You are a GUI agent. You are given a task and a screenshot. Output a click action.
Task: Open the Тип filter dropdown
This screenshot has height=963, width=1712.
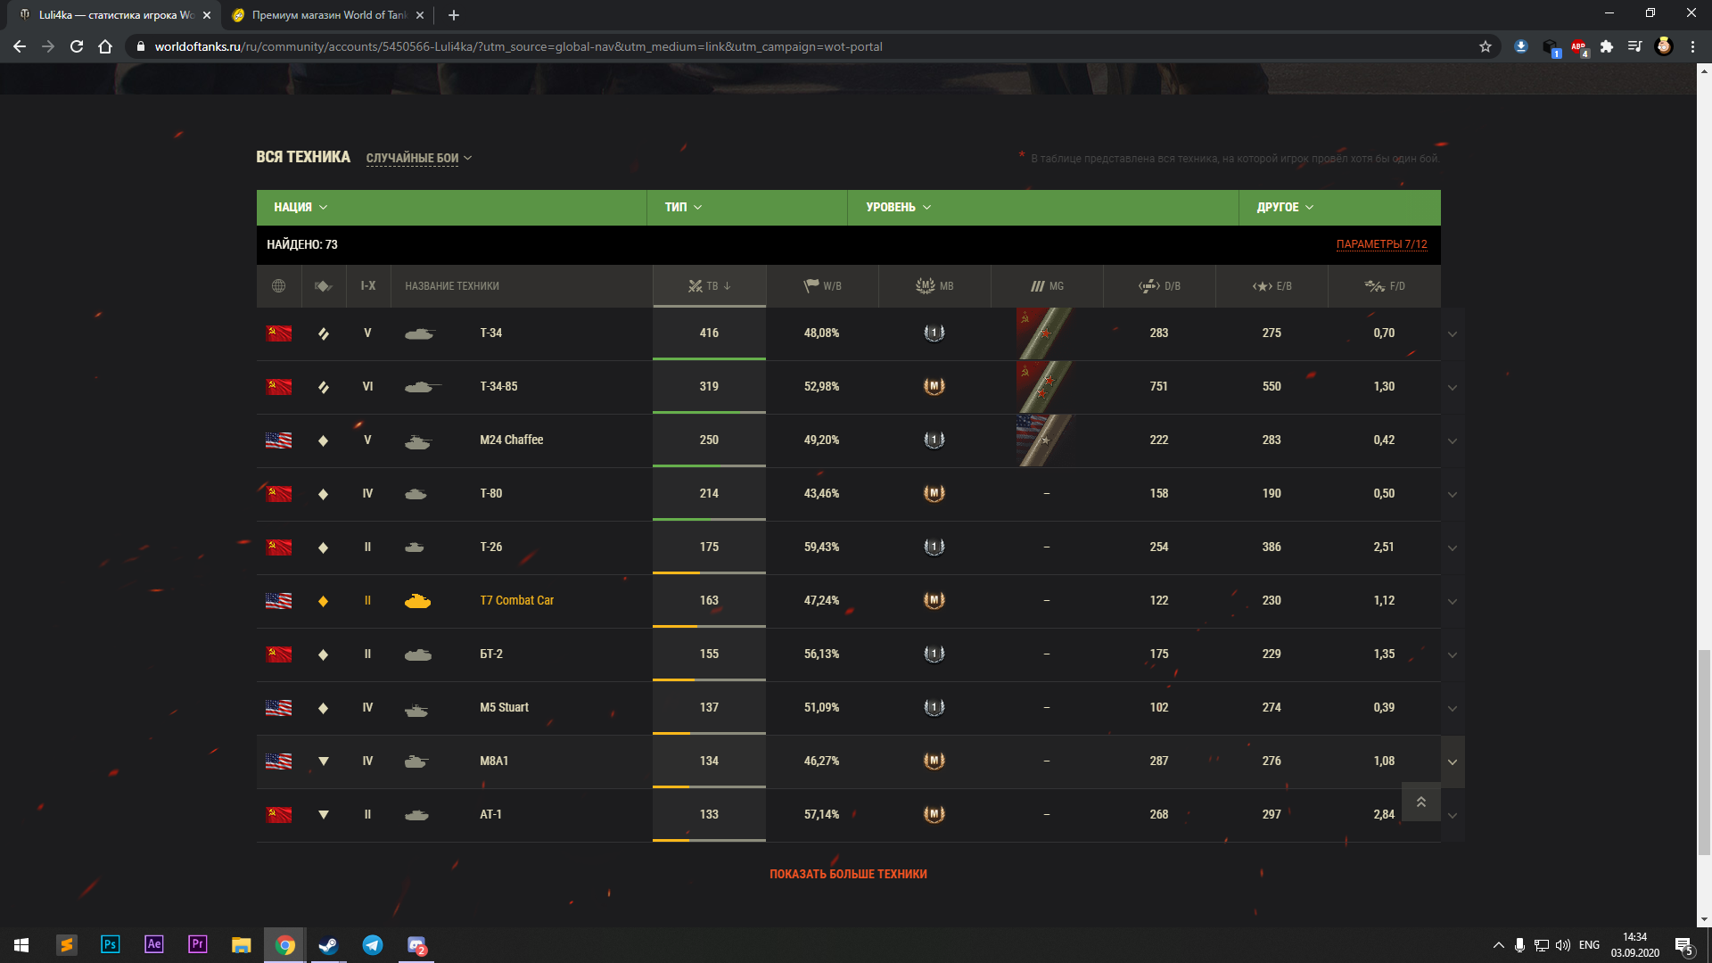[x=683, y=207]
